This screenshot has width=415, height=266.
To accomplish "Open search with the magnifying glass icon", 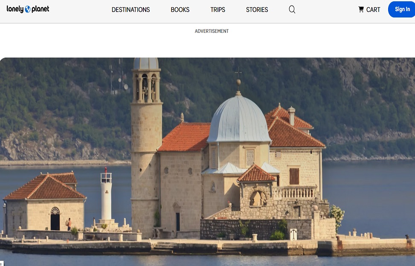I will pos(292,9).
